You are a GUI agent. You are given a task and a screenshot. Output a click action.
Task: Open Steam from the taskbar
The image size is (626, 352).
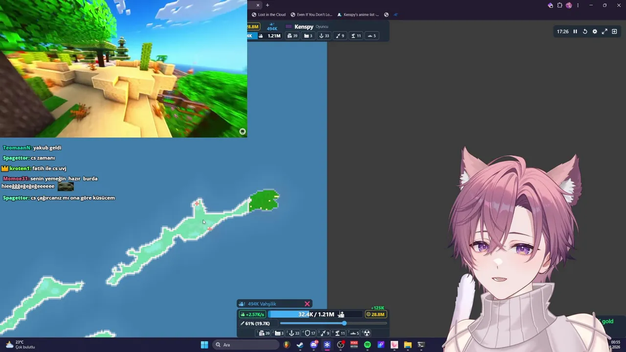coord(300,345)
